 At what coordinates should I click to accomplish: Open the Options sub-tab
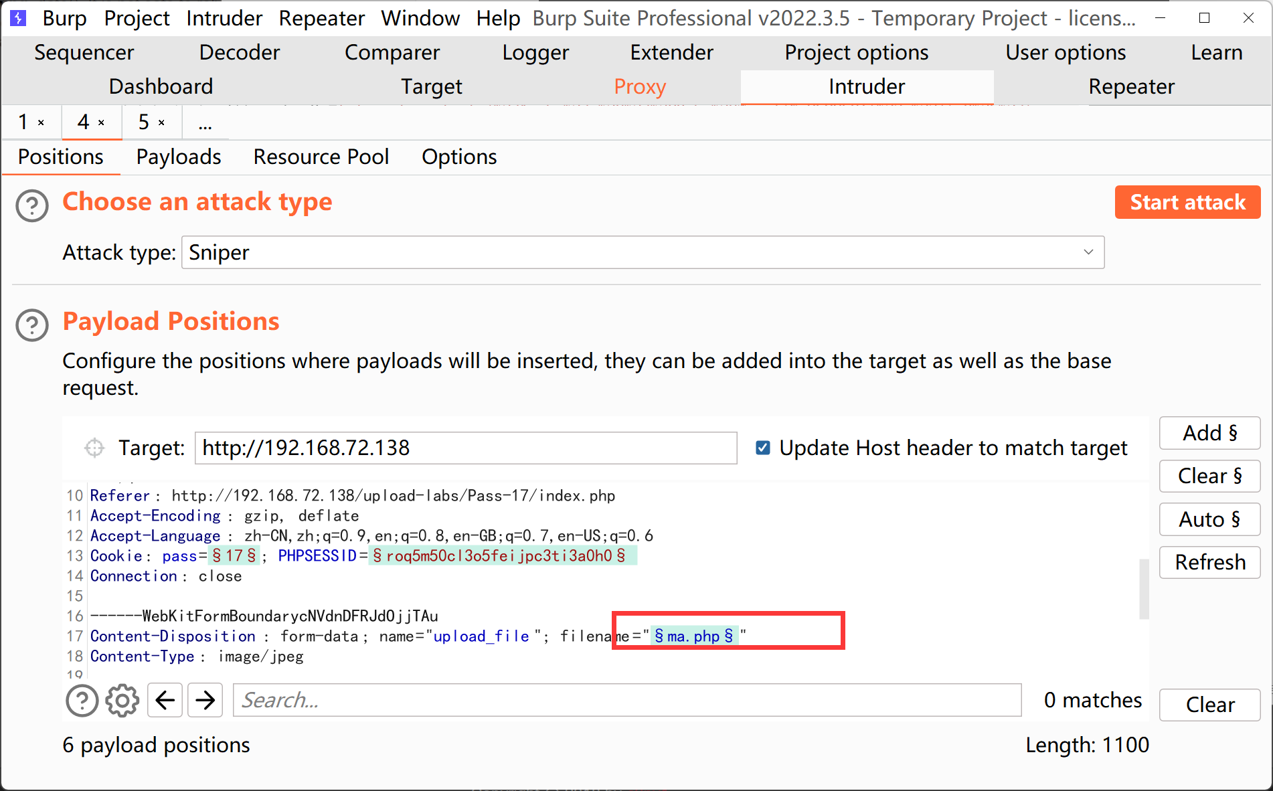(459, 157)
